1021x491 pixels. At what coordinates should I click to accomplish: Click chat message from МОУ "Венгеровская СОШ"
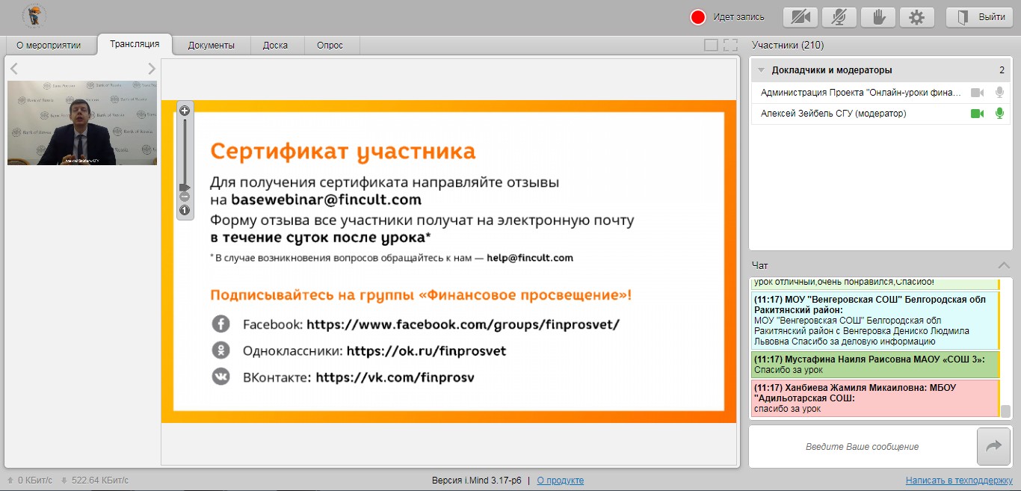coord(875,320)
